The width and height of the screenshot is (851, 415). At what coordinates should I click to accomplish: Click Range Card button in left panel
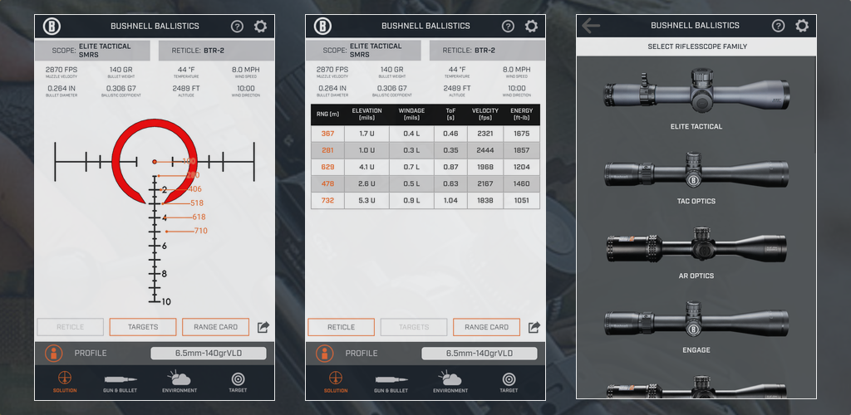pyautogui.click(x=215, y=327)
